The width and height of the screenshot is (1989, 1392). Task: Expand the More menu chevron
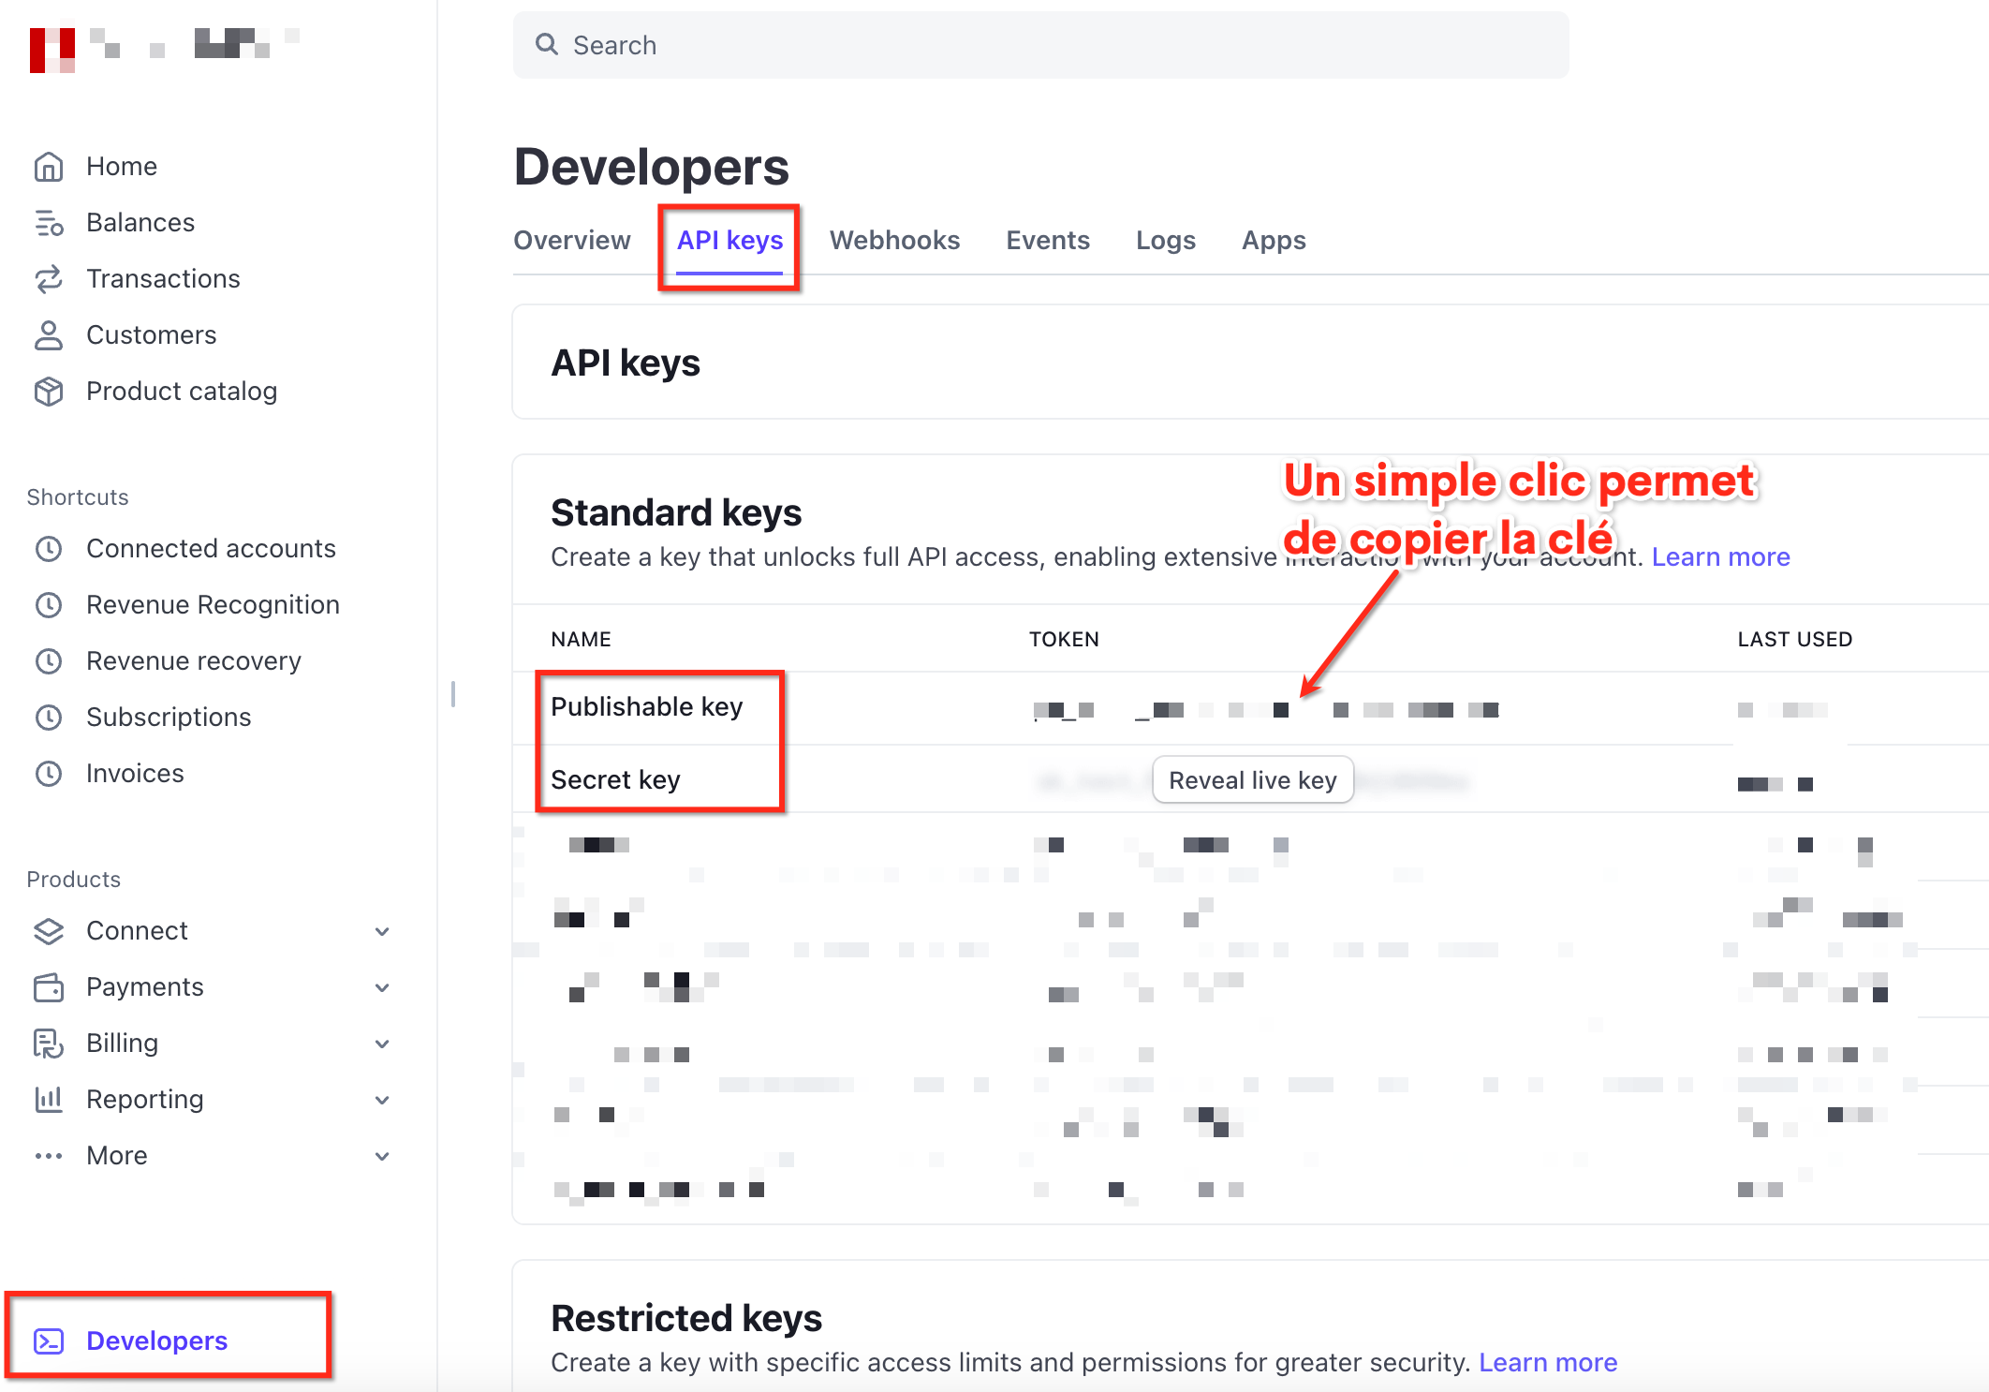(x=382, y=1156)
